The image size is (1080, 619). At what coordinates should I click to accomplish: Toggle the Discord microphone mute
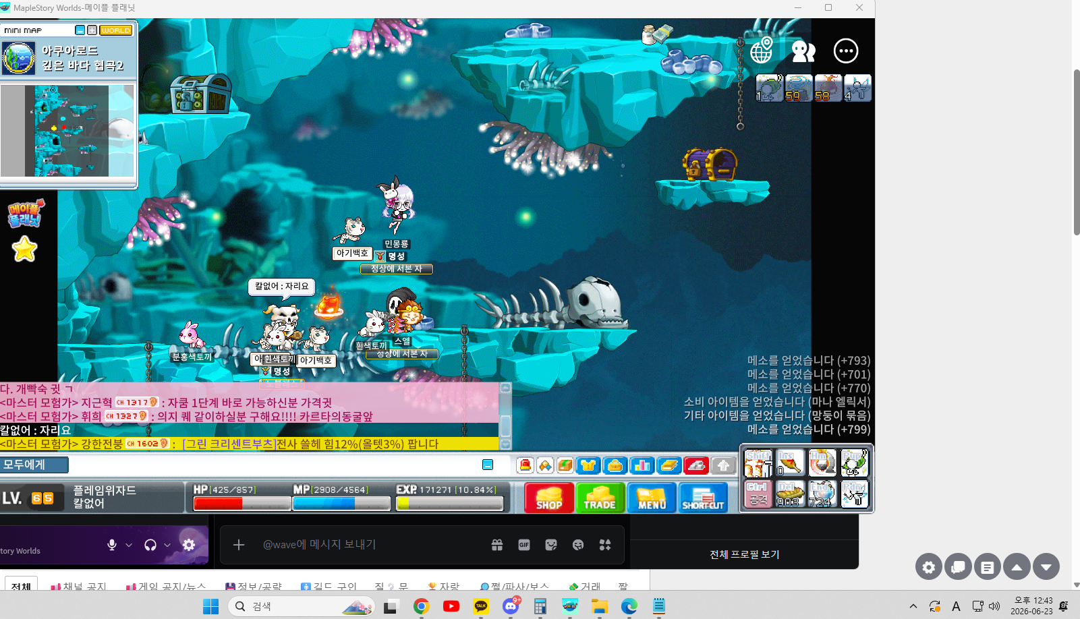tap(112, 545)
